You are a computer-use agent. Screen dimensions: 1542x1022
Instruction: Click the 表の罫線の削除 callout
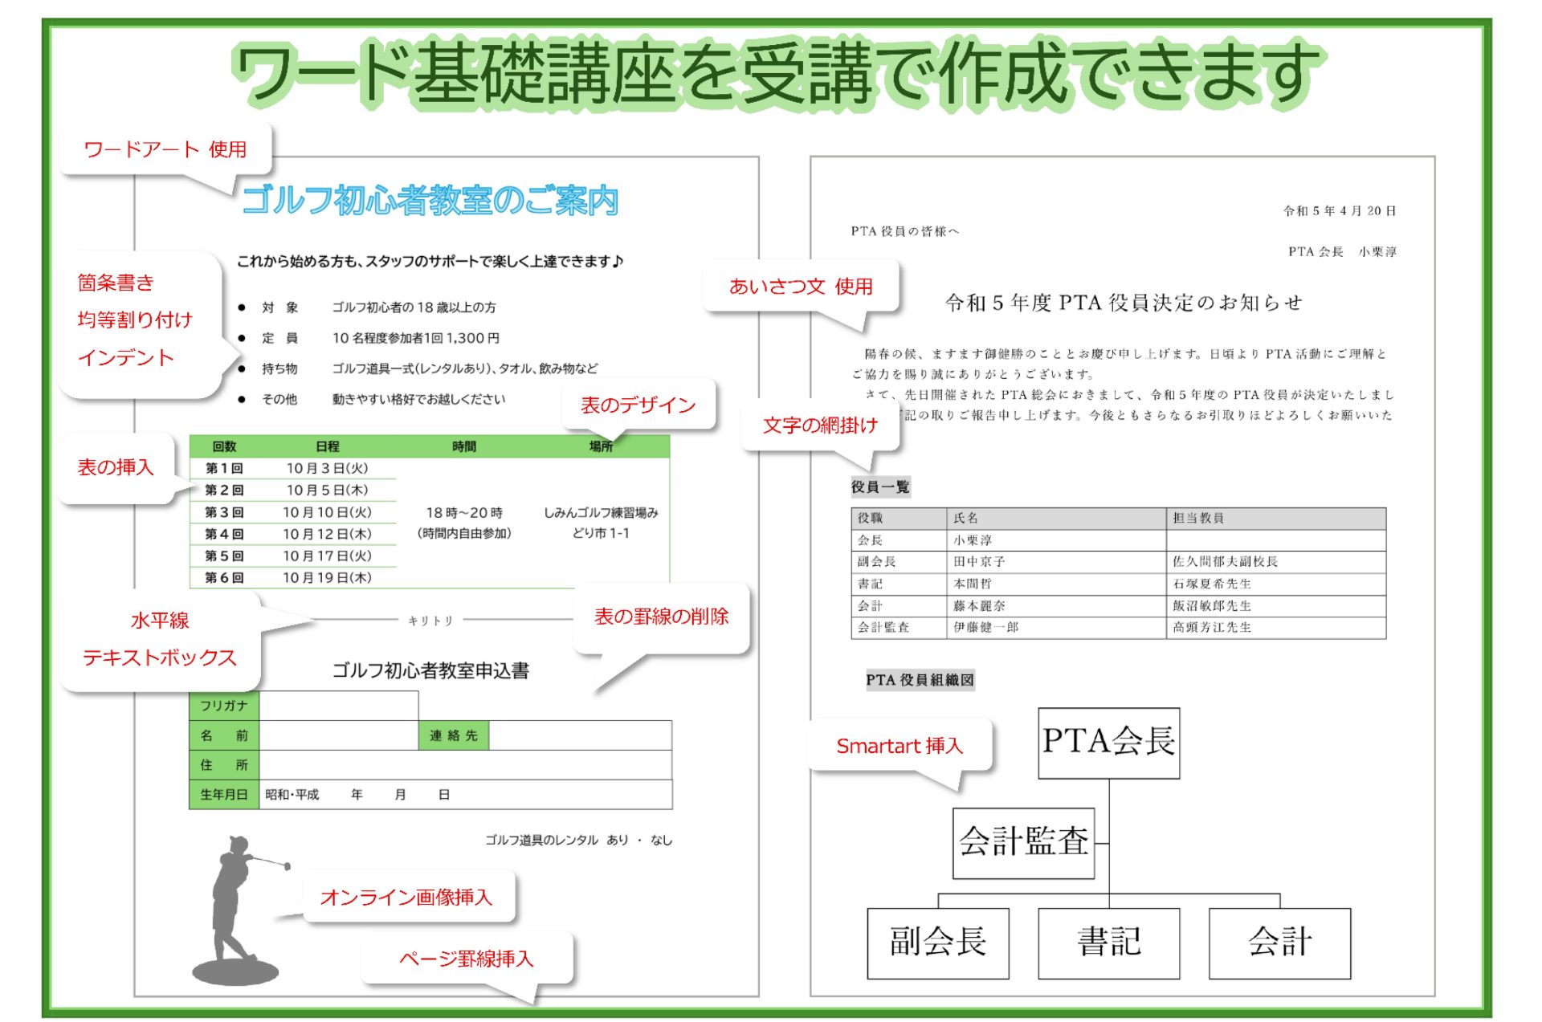point(661,617)
